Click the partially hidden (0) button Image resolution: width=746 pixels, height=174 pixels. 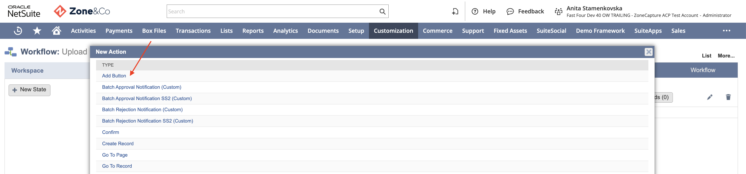pos(663,97)
